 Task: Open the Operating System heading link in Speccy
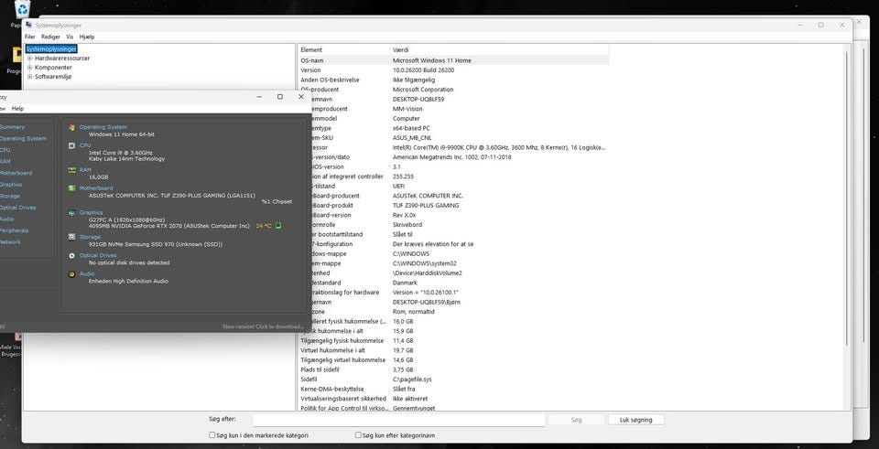coord(103,127)
